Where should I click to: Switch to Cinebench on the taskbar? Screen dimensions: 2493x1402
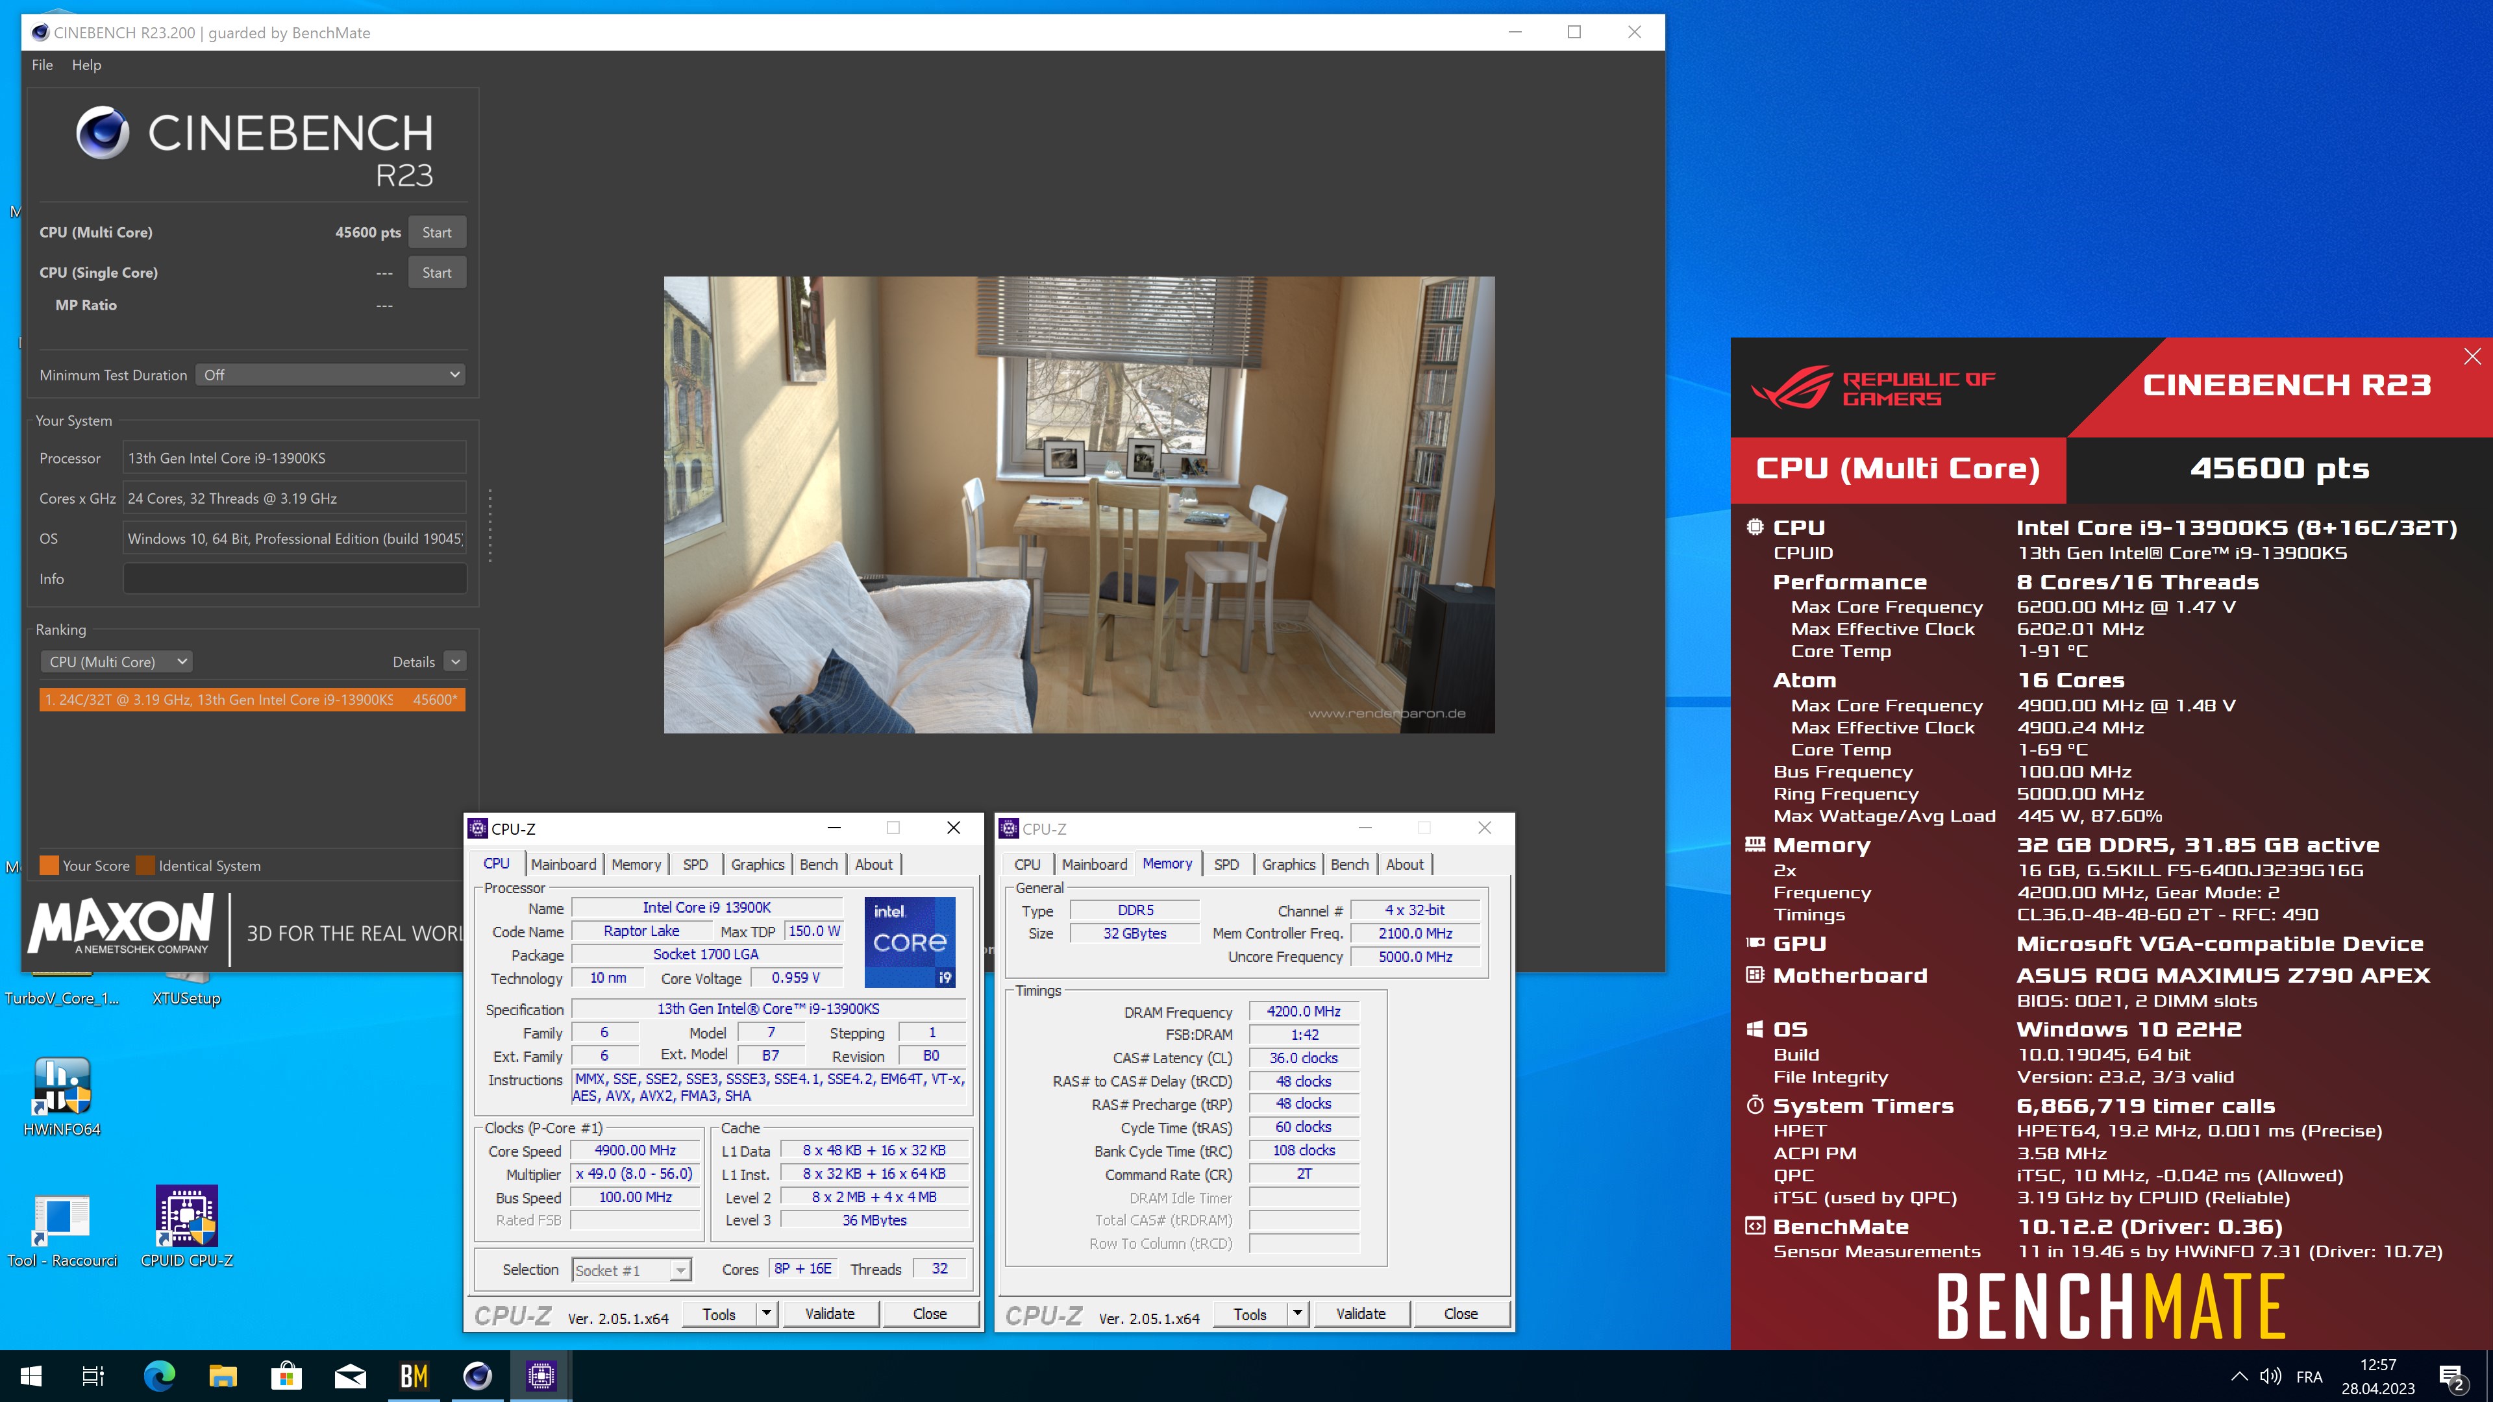point(477,1376)
